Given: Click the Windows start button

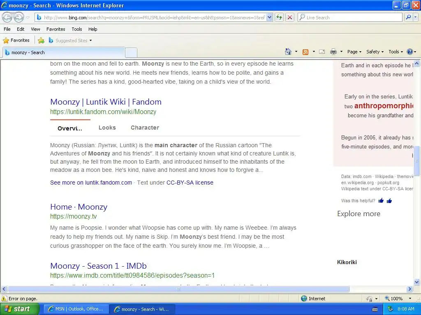Looking at the screenshot, I should (19, 309).
